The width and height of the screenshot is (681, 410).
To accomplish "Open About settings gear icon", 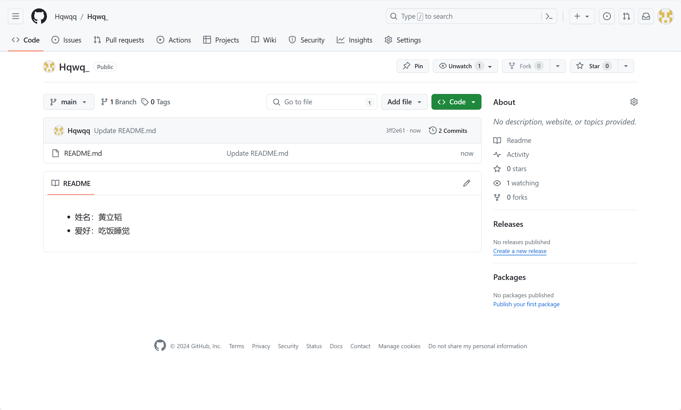I will point(634,102).
